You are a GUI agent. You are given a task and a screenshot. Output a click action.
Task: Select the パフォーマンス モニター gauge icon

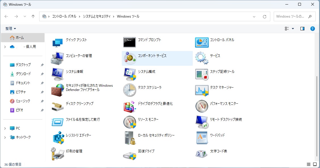tap(202, 106)
